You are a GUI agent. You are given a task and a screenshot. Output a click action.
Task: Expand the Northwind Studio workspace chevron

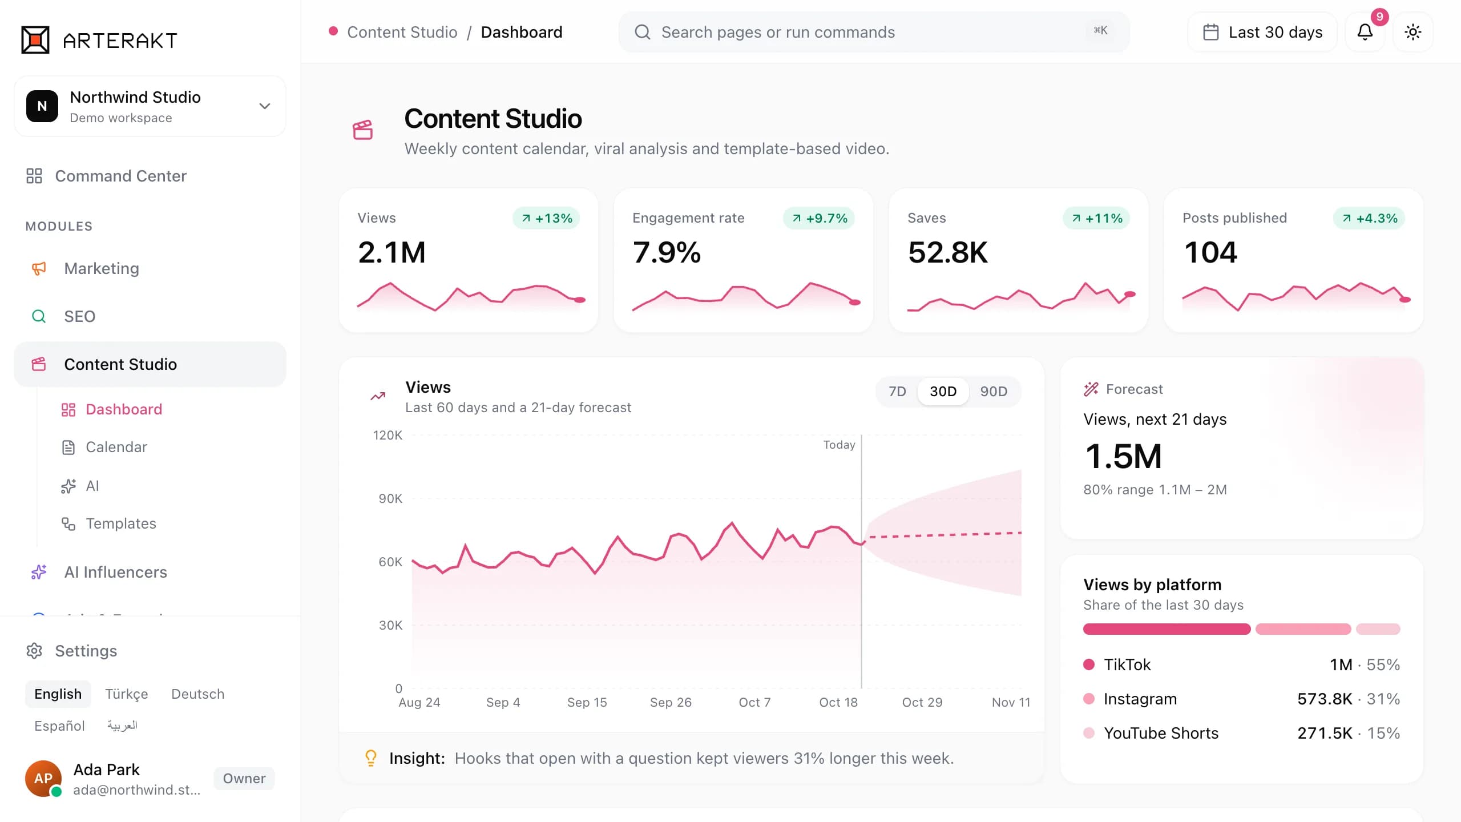coord(265,106)
